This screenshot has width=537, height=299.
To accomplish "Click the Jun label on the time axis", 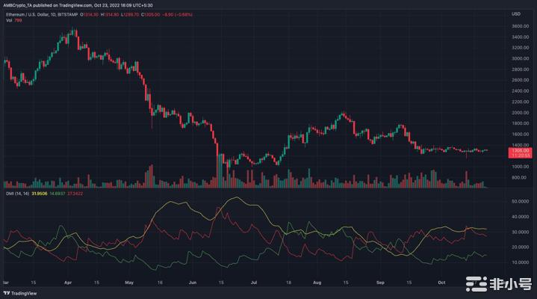I will coord(194,284).
